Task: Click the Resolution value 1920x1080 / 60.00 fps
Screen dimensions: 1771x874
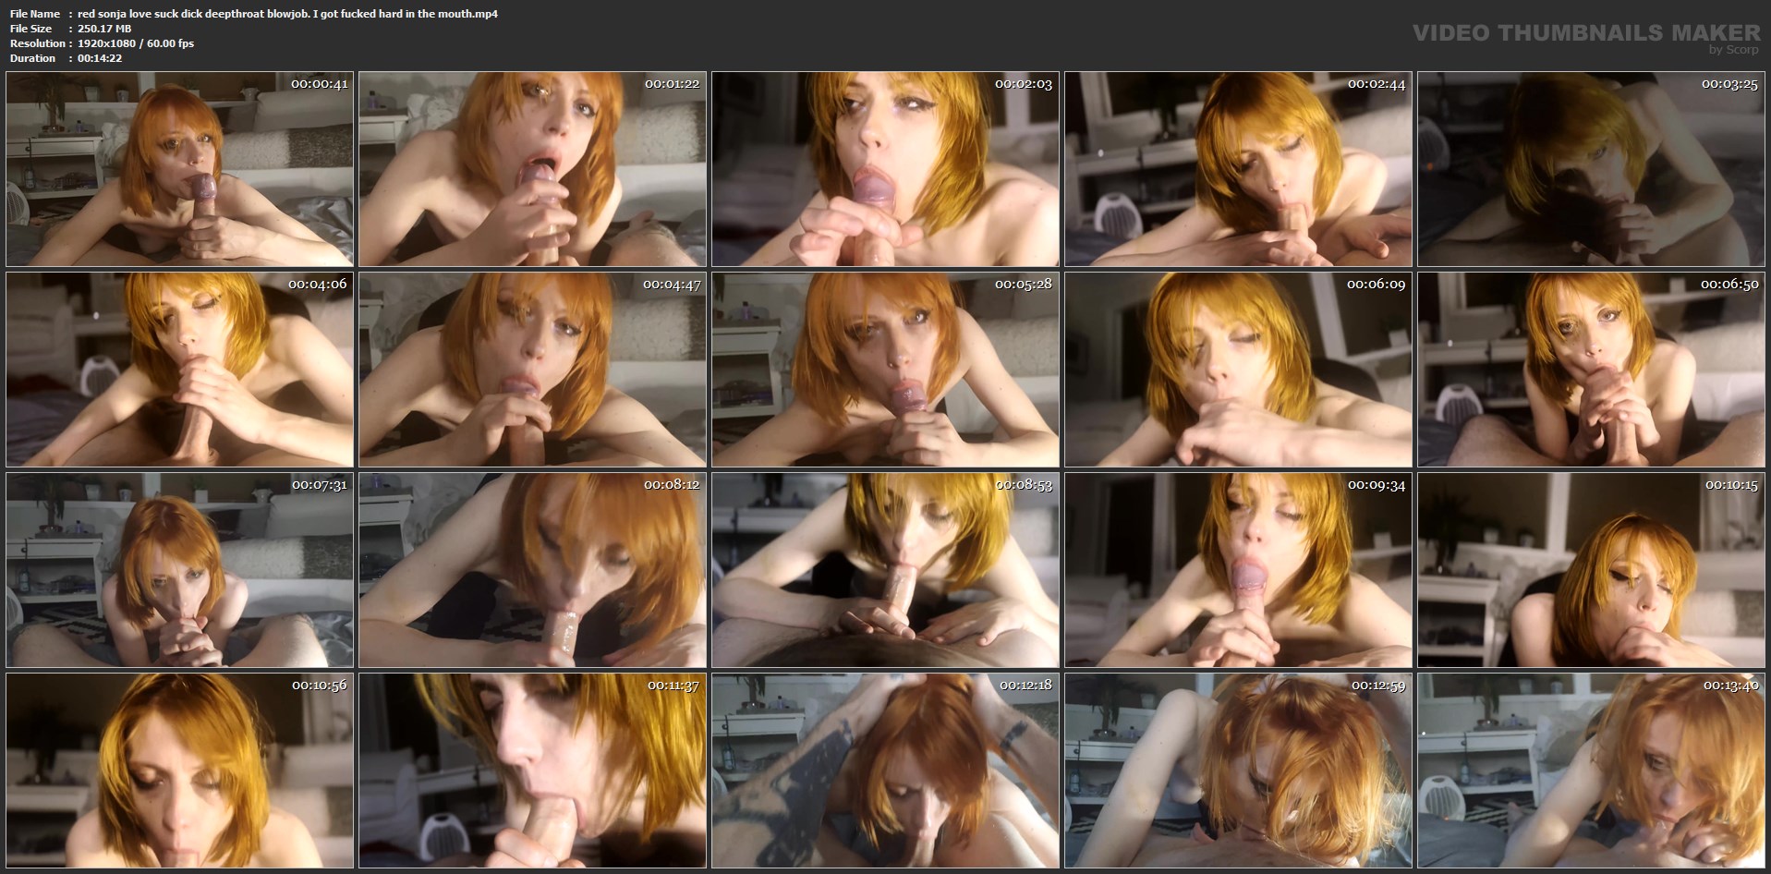Action: [136, 43]
